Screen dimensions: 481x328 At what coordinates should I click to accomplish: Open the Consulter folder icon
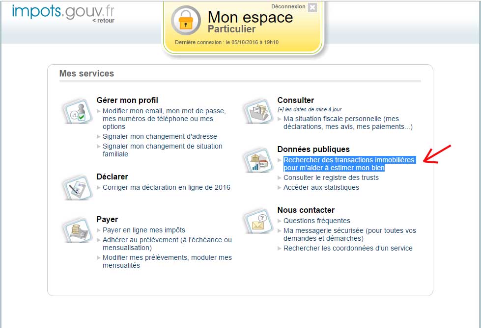pos(258,111)
